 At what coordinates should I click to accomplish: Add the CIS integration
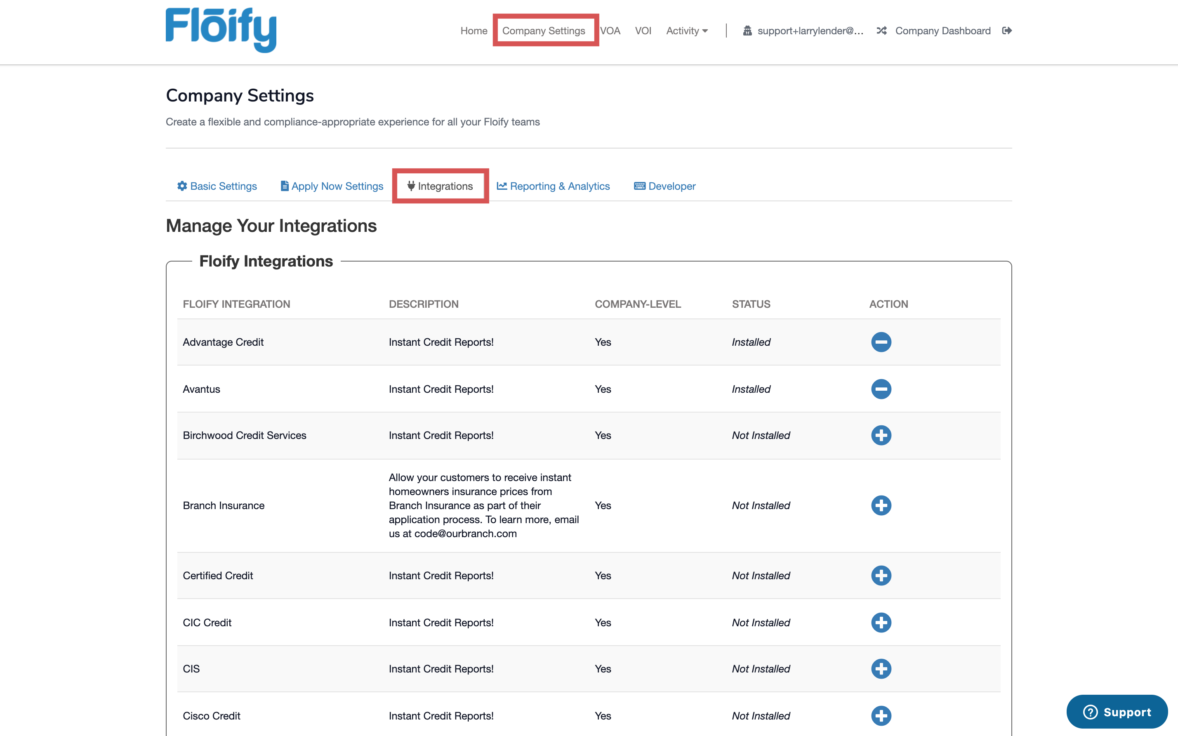click(x=881, y=669)
